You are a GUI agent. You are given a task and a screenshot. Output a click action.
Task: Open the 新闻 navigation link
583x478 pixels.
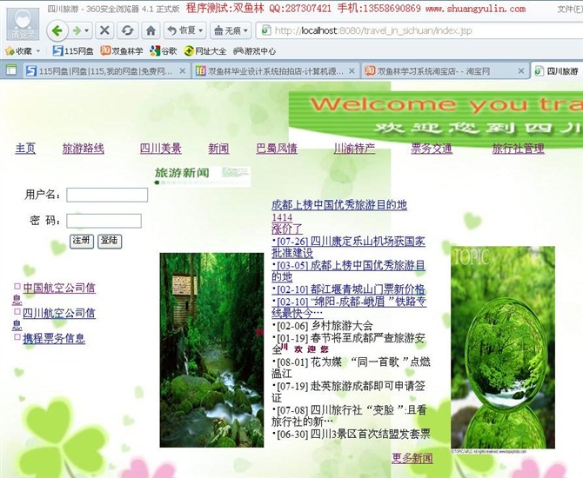point(218,149)
